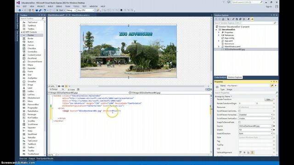
Task: Switch to the MainWindow.xaml.cs tab
Action: (x=81, y=15)
